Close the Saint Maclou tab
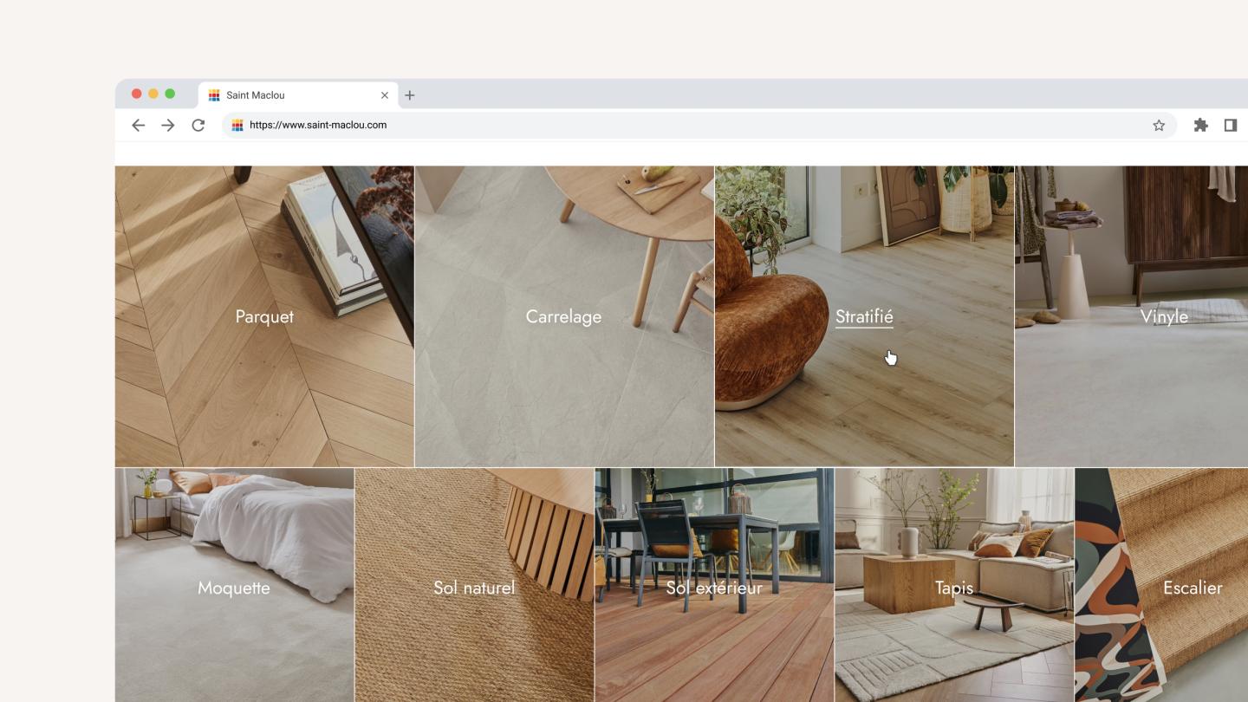Screen dimensions: 1248x702 tap(385, 95)
